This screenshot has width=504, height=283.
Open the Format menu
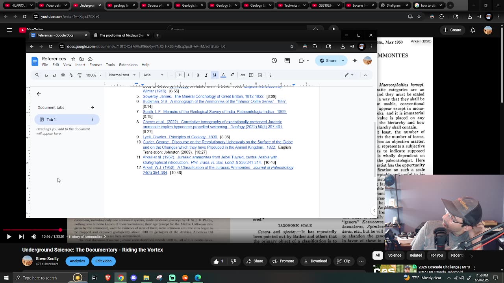(x=96, y=65)
